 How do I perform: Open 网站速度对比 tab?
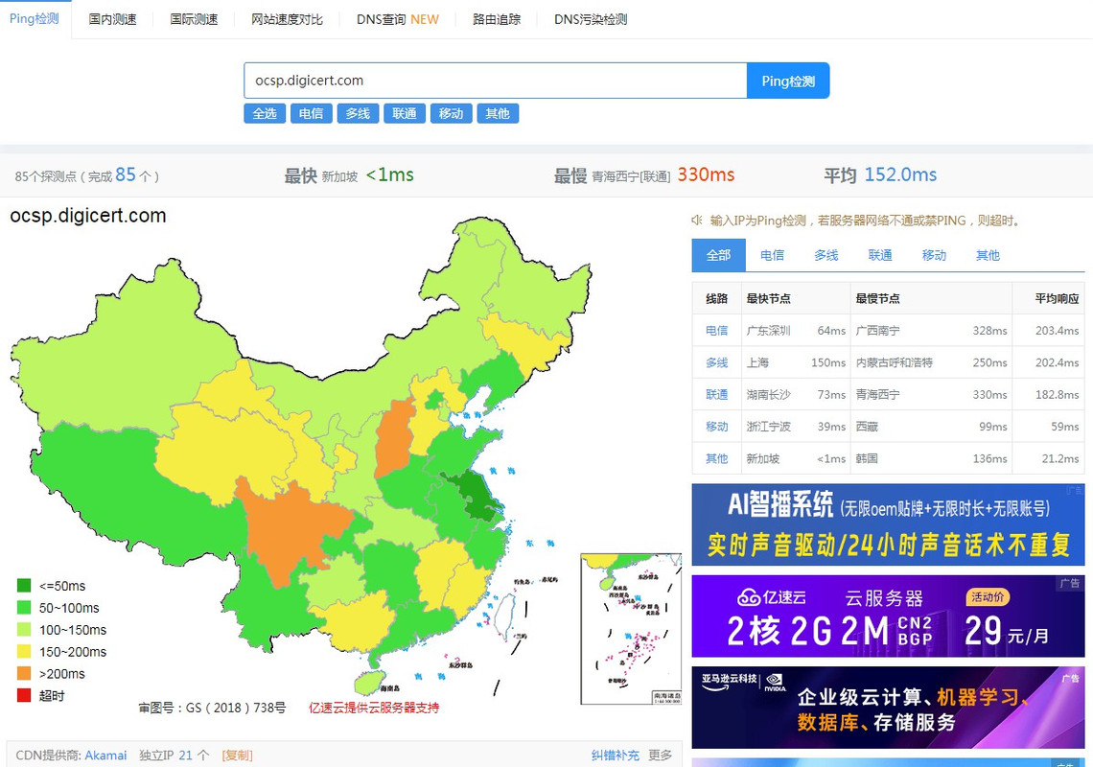288,19
